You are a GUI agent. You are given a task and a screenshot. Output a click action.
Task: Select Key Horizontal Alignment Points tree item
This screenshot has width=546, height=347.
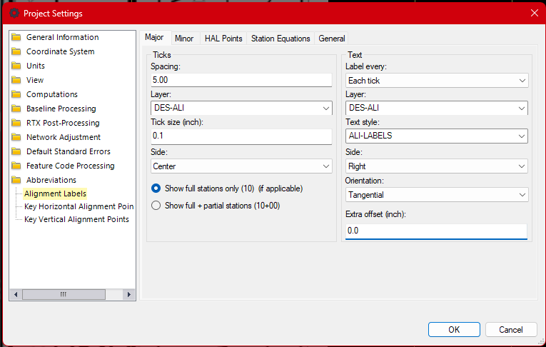(x=79, y=206)
